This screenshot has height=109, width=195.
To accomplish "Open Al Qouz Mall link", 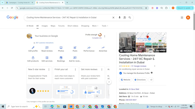I will (x=134, y=89).
